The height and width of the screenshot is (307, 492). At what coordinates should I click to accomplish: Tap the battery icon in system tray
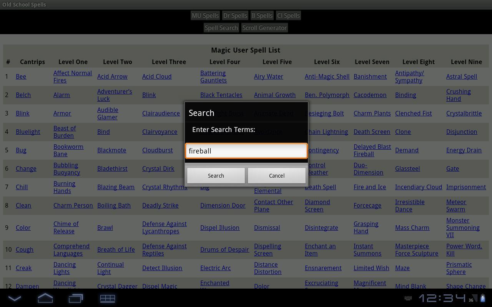tap(482, 298)
